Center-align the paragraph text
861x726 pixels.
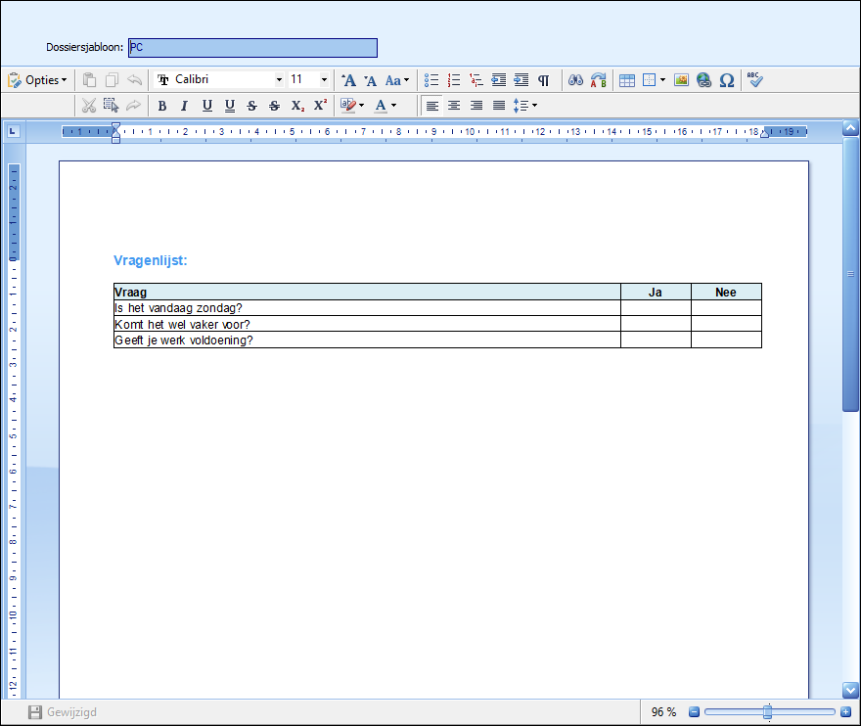pos(454,106)
